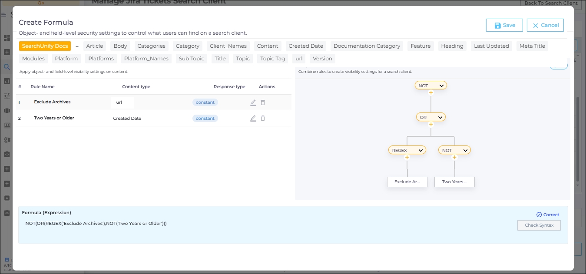Image resolution: width=586 pixels, height=274 pixels.
Task: Open the REGEX operator dropdown
Action: 420,150
